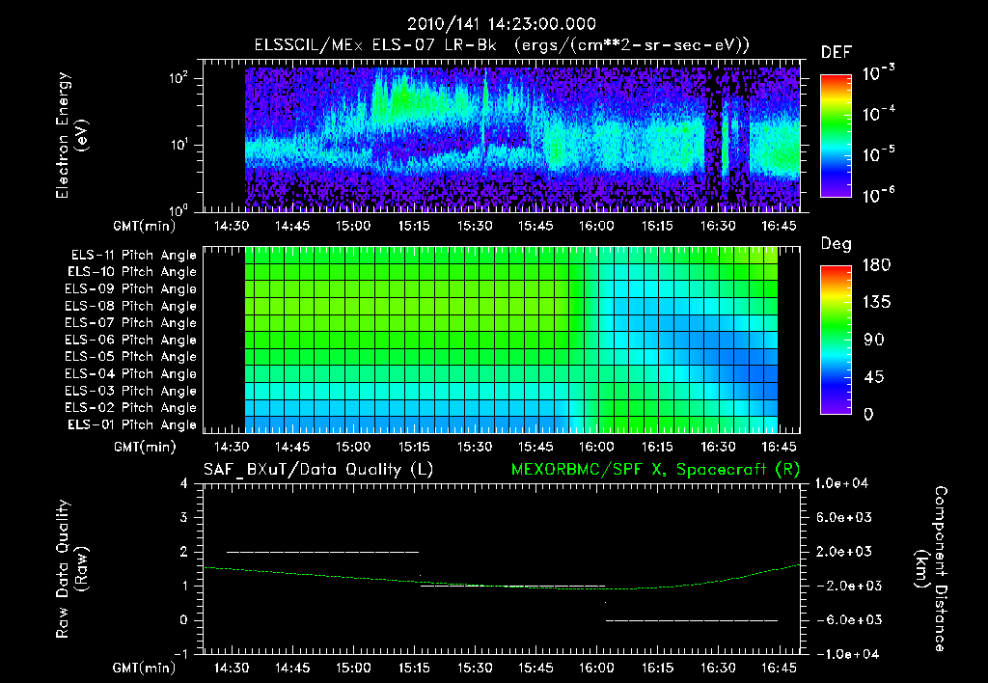Select the ELS-05 Pitch Angle row label
The image size is (988, 683).
[x=130, y=357]
